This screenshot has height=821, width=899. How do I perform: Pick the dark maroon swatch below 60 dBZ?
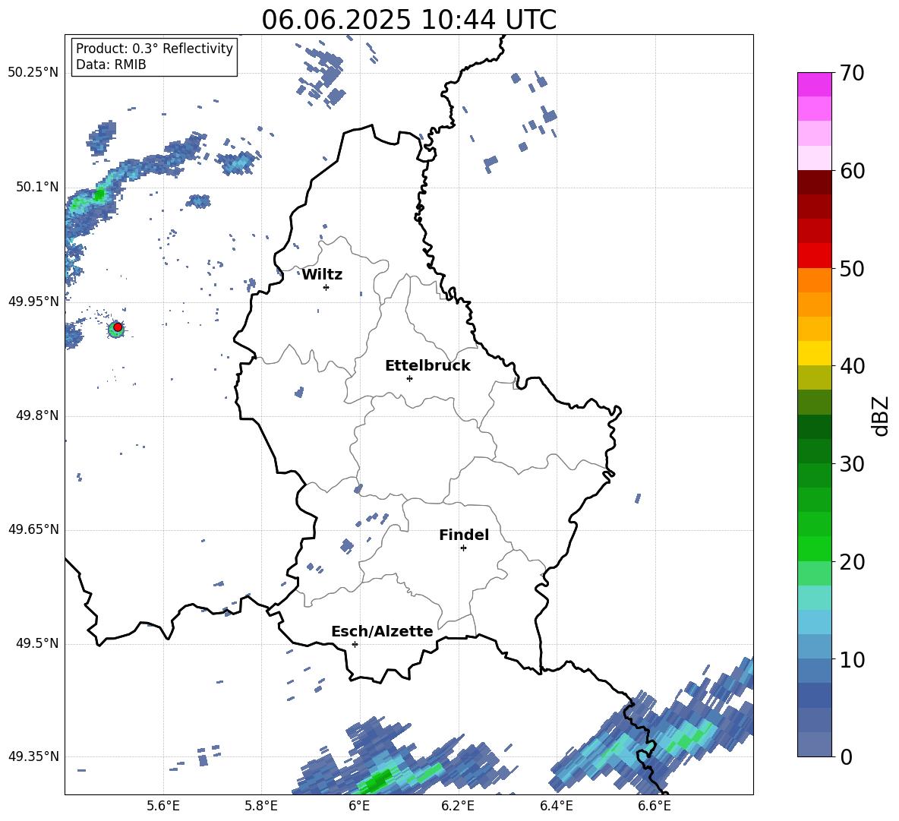(x=814, y=182)
